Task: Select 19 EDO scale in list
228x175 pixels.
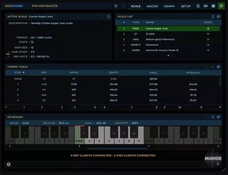Action: [168, 34]
